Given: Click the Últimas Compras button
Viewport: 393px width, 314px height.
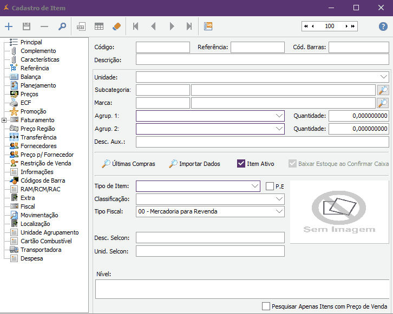Looking at the screenshot, I should 128,164.
